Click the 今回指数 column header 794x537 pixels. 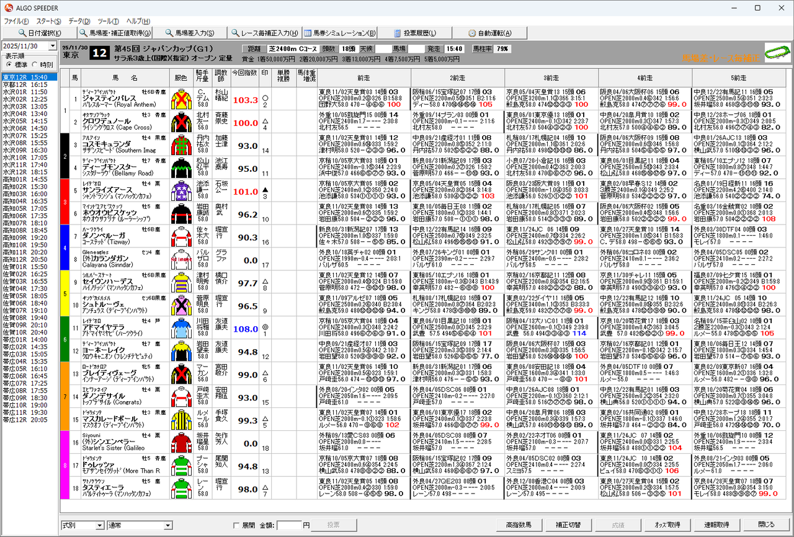244,78
